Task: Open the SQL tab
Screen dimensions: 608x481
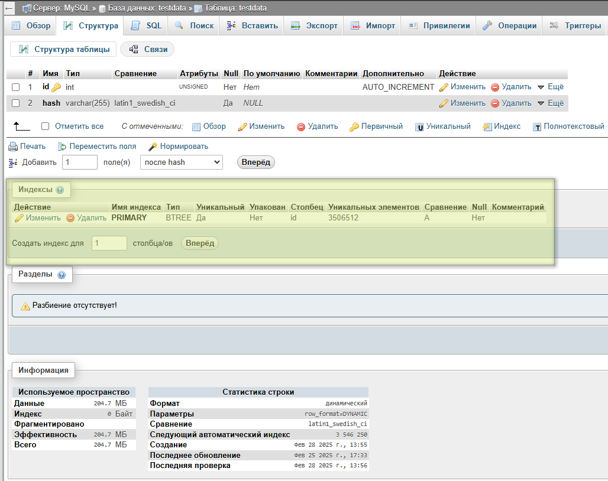Action: pos(146,25)
